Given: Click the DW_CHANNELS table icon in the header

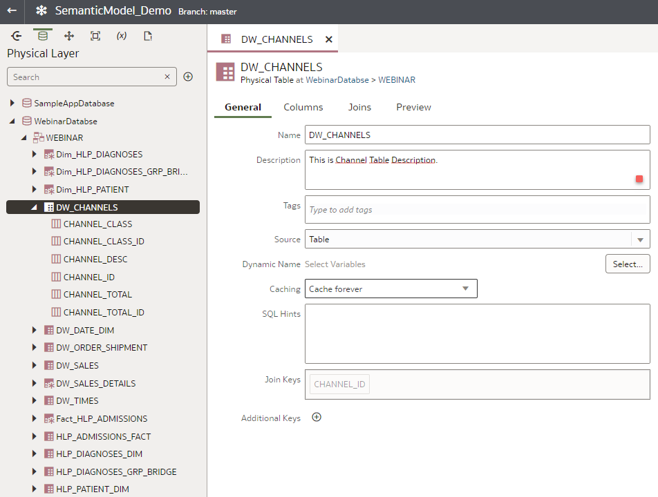Looking at the screenshot, I should (x=224, y=72).
